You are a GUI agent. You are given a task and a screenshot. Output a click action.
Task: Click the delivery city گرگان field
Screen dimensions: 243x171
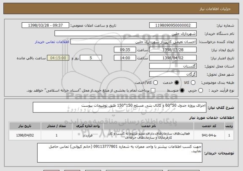pos(173,74)
